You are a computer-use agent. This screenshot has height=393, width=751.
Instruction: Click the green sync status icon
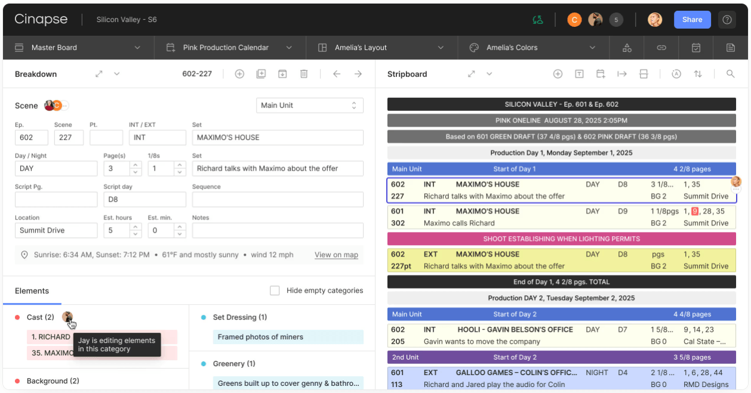tap(538, 20)
